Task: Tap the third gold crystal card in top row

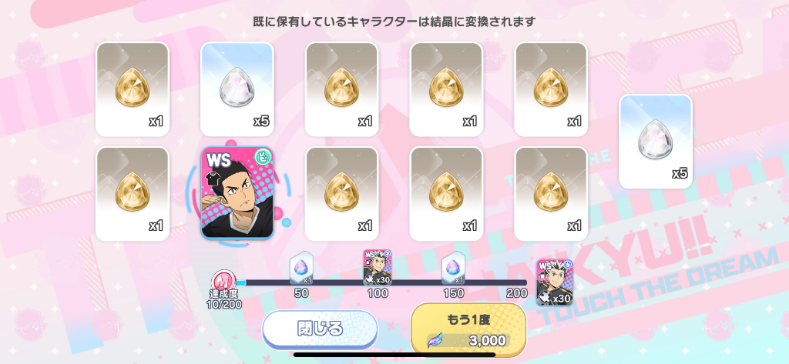Action: pyautogui.click(x=341, y=89)
